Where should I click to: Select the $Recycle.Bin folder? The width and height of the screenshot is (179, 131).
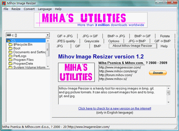click(x=23, y=44)
